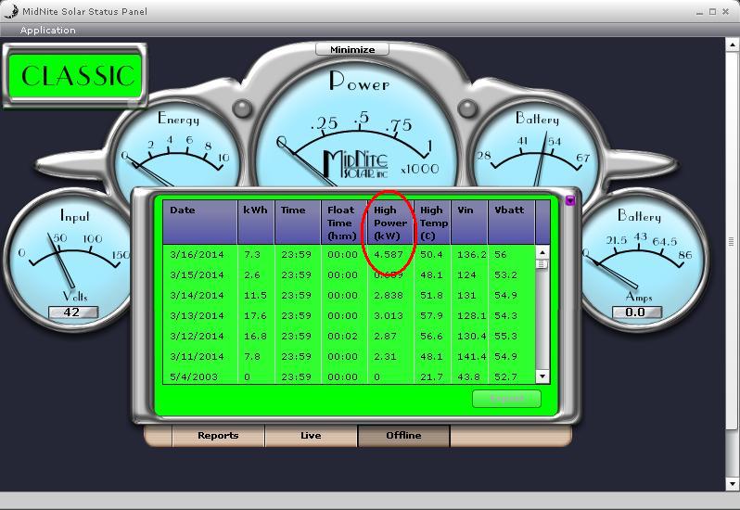Click the 11.5 kWh cell
Screen dimensions: 740x510
tap(255, 296)
